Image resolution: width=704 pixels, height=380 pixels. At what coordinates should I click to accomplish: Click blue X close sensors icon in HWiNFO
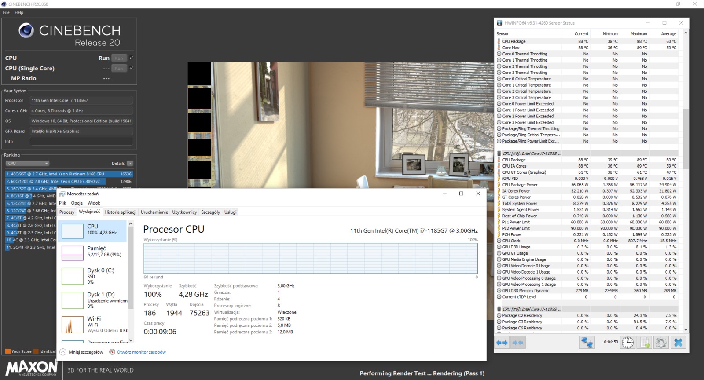click(678, 342)
